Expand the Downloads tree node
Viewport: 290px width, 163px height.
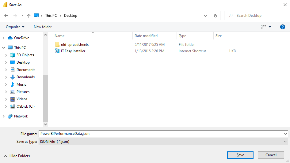pyautogui.click(x=6, y=77)
